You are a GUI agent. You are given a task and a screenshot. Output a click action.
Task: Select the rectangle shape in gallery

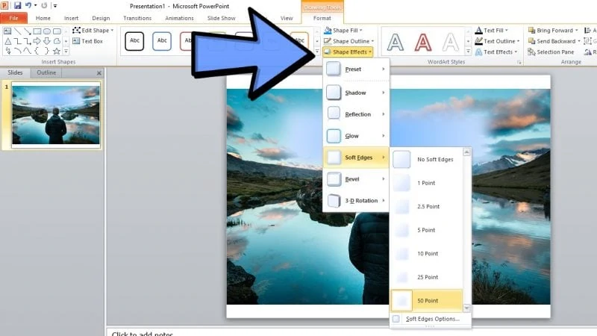pos(37,31)
